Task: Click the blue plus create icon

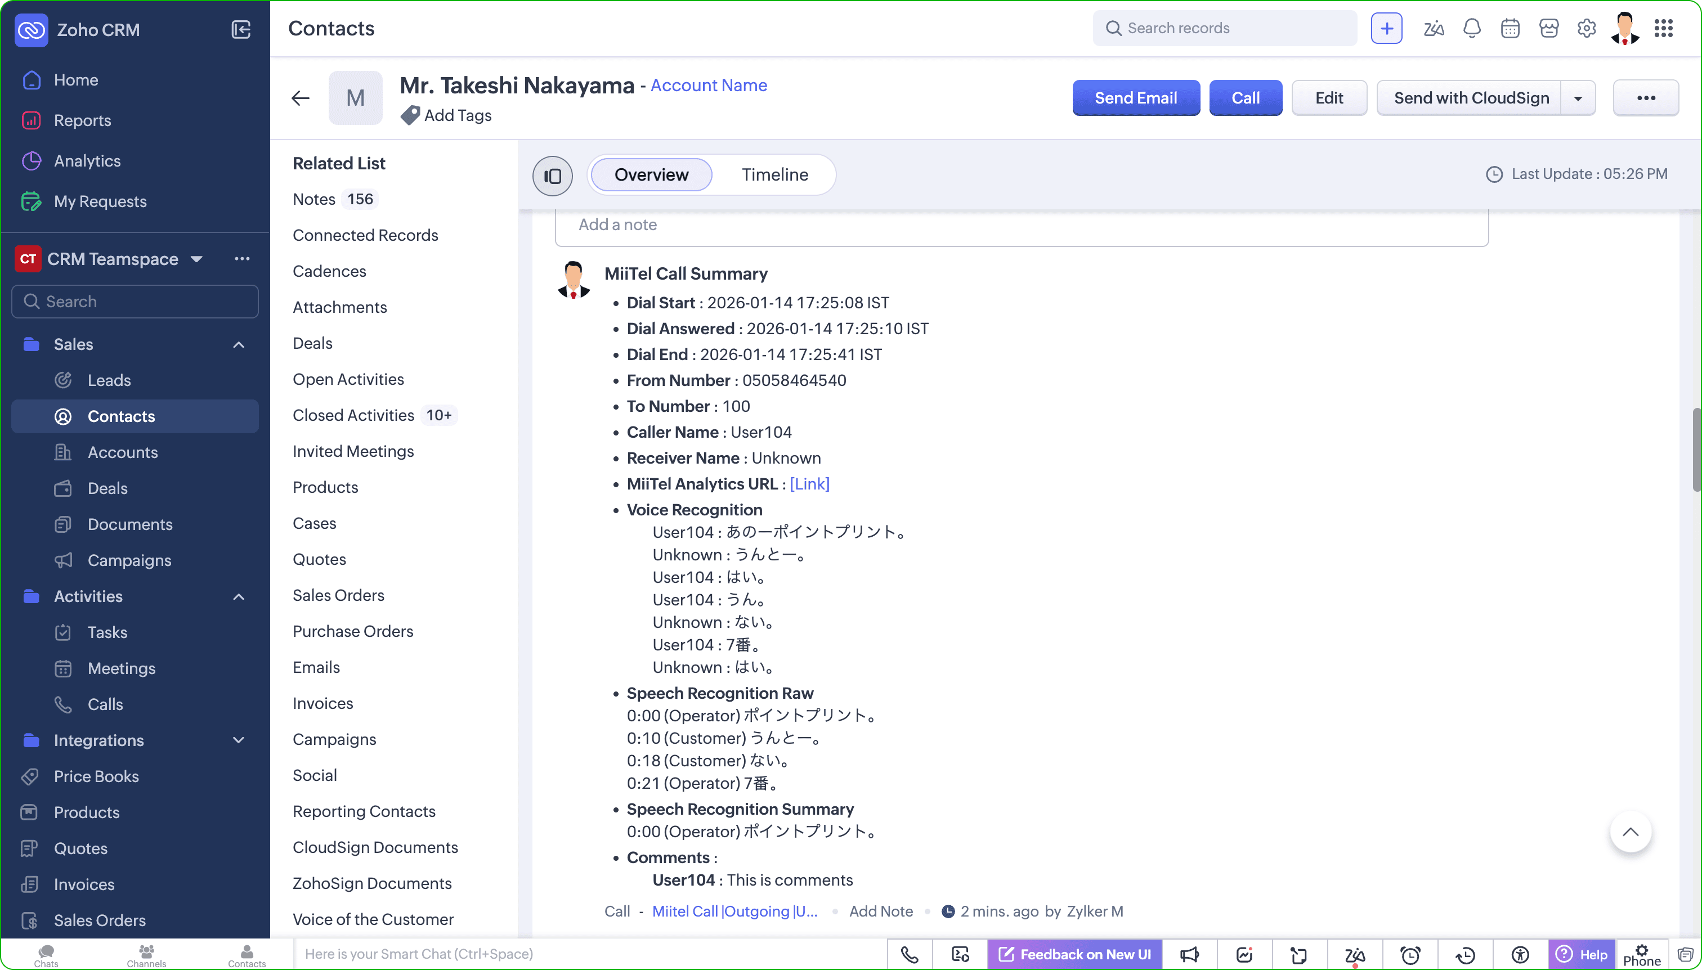Action: [1386, 29]
